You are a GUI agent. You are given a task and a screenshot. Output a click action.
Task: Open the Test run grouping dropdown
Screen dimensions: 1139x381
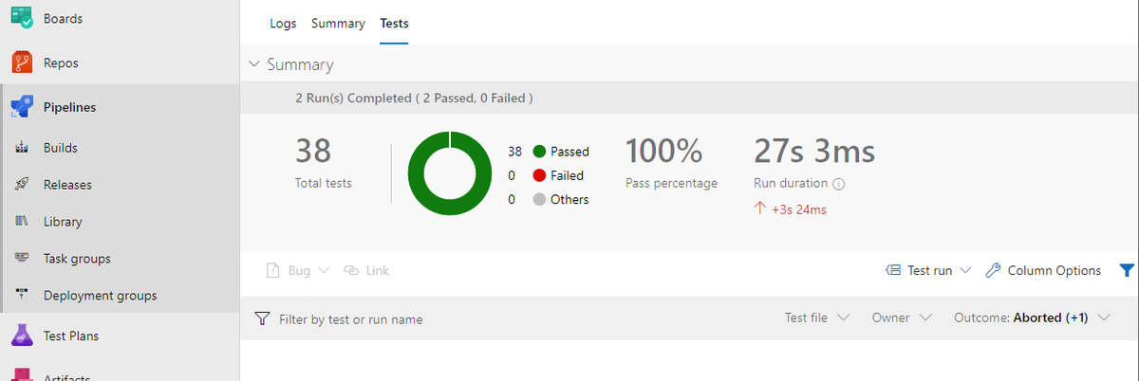(x=928, y=270)
